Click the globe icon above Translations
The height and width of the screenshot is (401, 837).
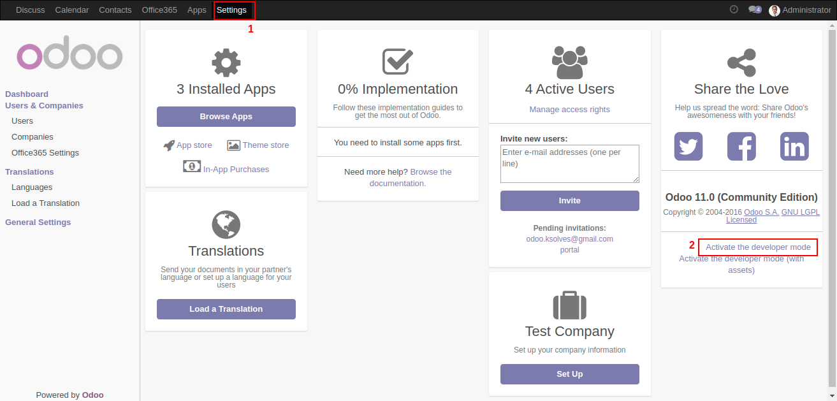(x=226, y=224)
